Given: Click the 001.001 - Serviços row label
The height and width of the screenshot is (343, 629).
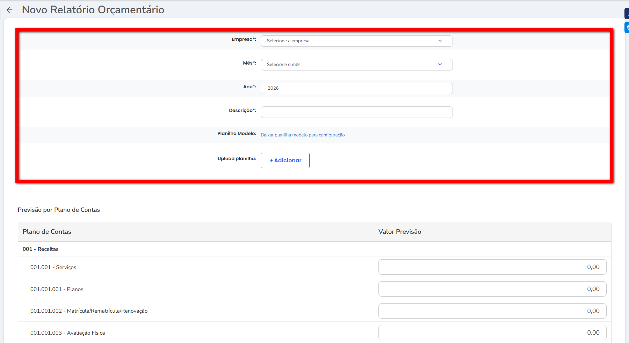Looking at the screenshot, I should tap(53, 267).
